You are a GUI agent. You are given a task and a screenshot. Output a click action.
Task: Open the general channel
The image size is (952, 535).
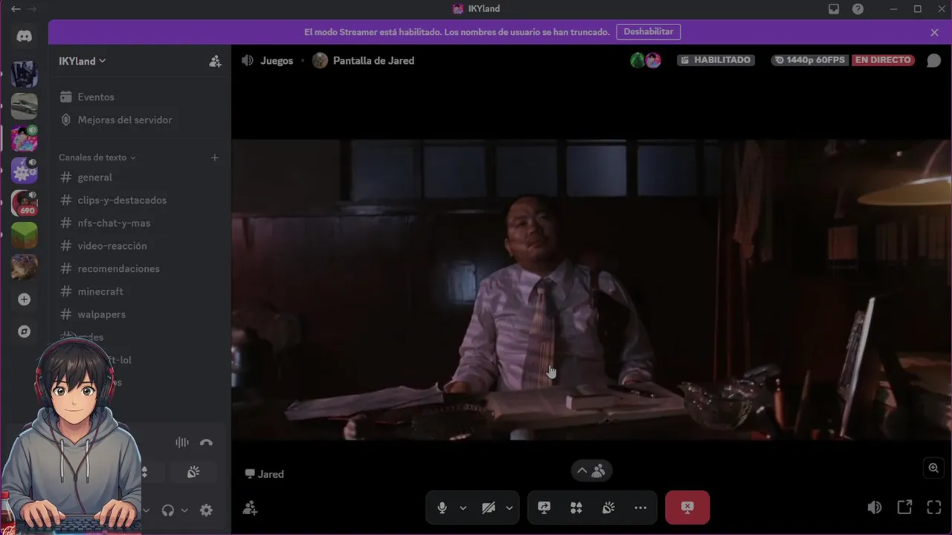click(x=139, y=177)
